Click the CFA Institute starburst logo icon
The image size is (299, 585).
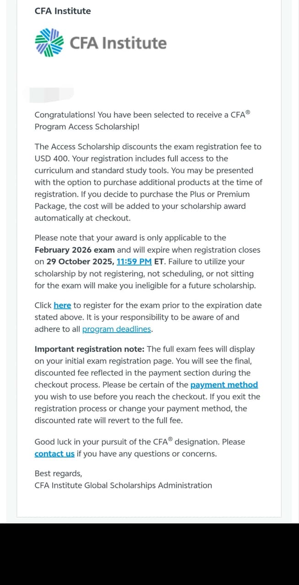[49, 43]
